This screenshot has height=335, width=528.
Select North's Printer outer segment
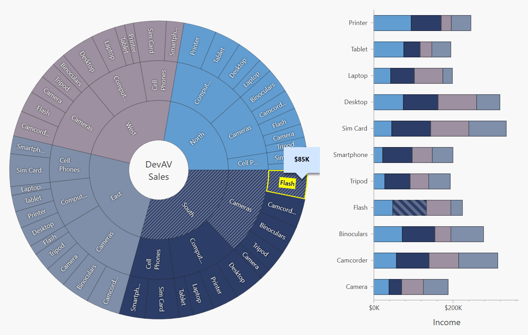[195, 46]
